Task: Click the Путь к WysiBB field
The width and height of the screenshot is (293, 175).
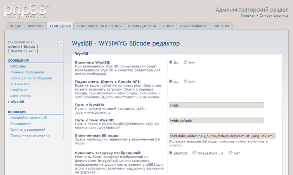Action: pyautogui.click(x=216, y=105)
